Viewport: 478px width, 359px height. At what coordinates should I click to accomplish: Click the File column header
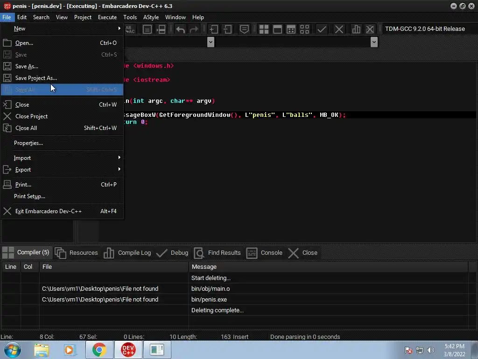pyautogui.click(x=114, y=267)
